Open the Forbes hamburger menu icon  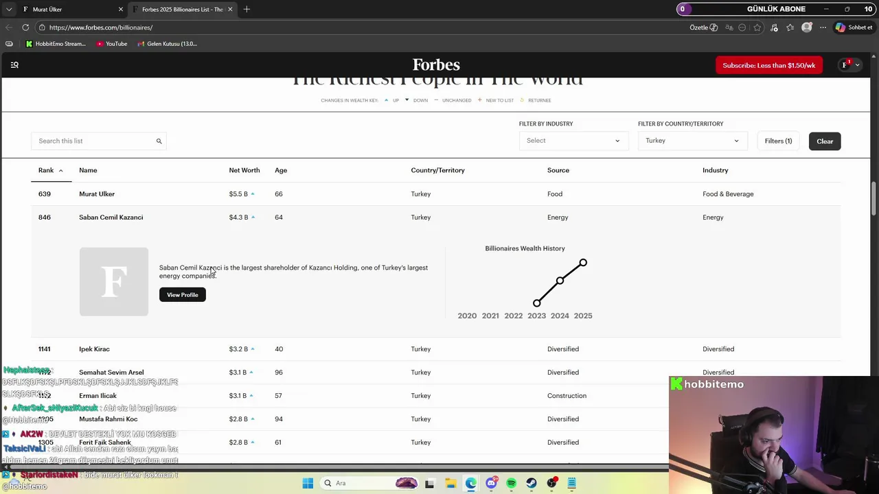tap(14, 65)
